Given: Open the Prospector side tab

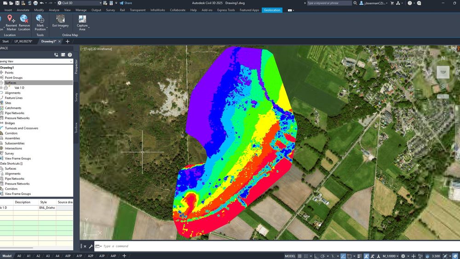Looking at the screenshot, I should click(76, 67).
